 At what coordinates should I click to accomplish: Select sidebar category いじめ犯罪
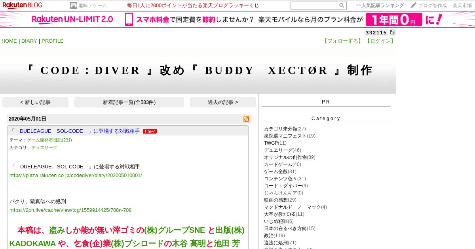click(275, 221)
